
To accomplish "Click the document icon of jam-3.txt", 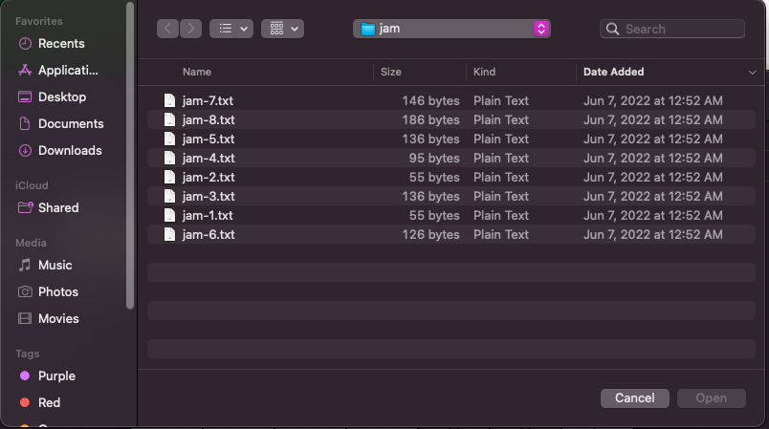I will tap(169, 197).
